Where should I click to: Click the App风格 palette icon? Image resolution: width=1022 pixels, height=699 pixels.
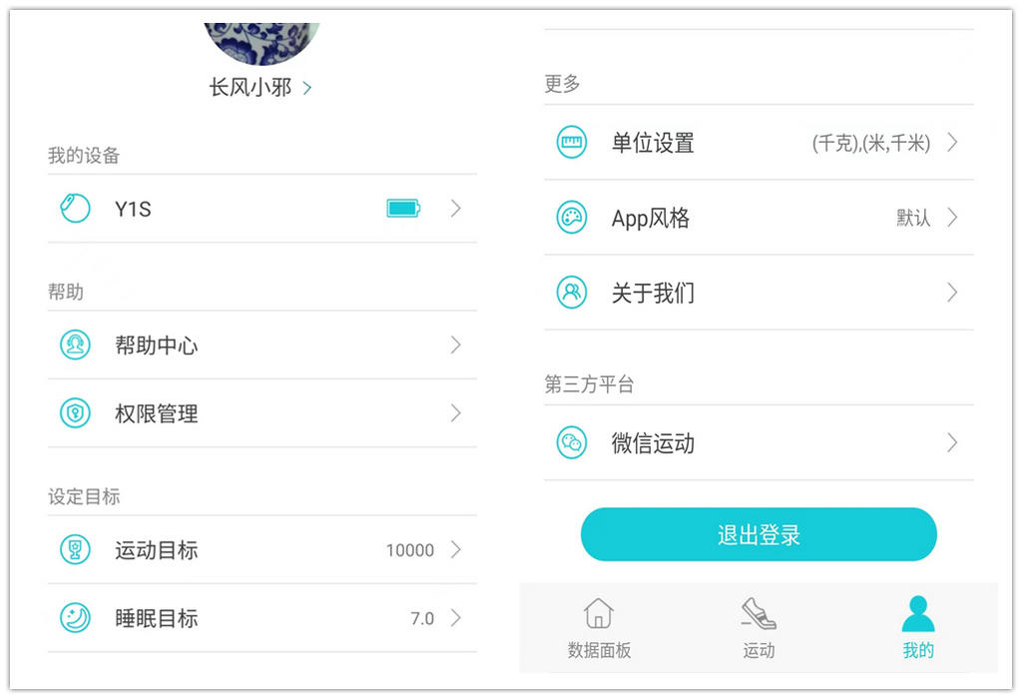[x=571, y=217]
